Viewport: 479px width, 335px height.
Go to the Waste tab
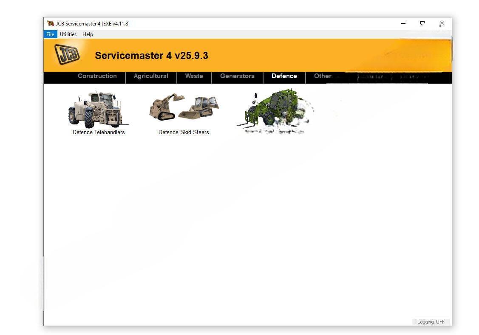[194, 76]
